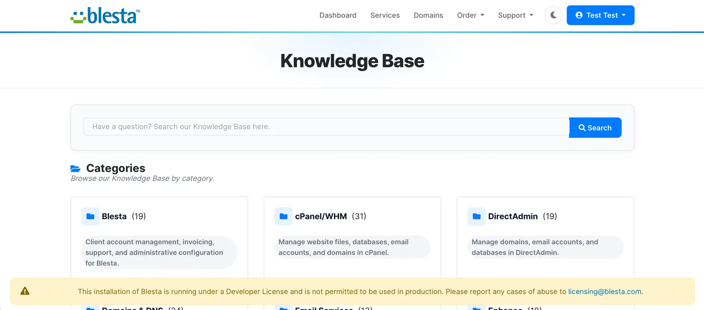The height and width of the screenshot is (310, 704).
Task: Click the warning triangle icon
Action: pos(25,291)
